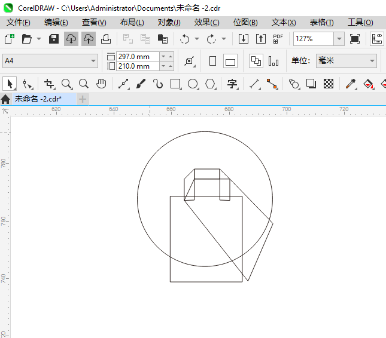Image resolution: width=386 pixels, height=338 pixels.
Task: Select the Crop tool
Action: (x=49, y=84)
